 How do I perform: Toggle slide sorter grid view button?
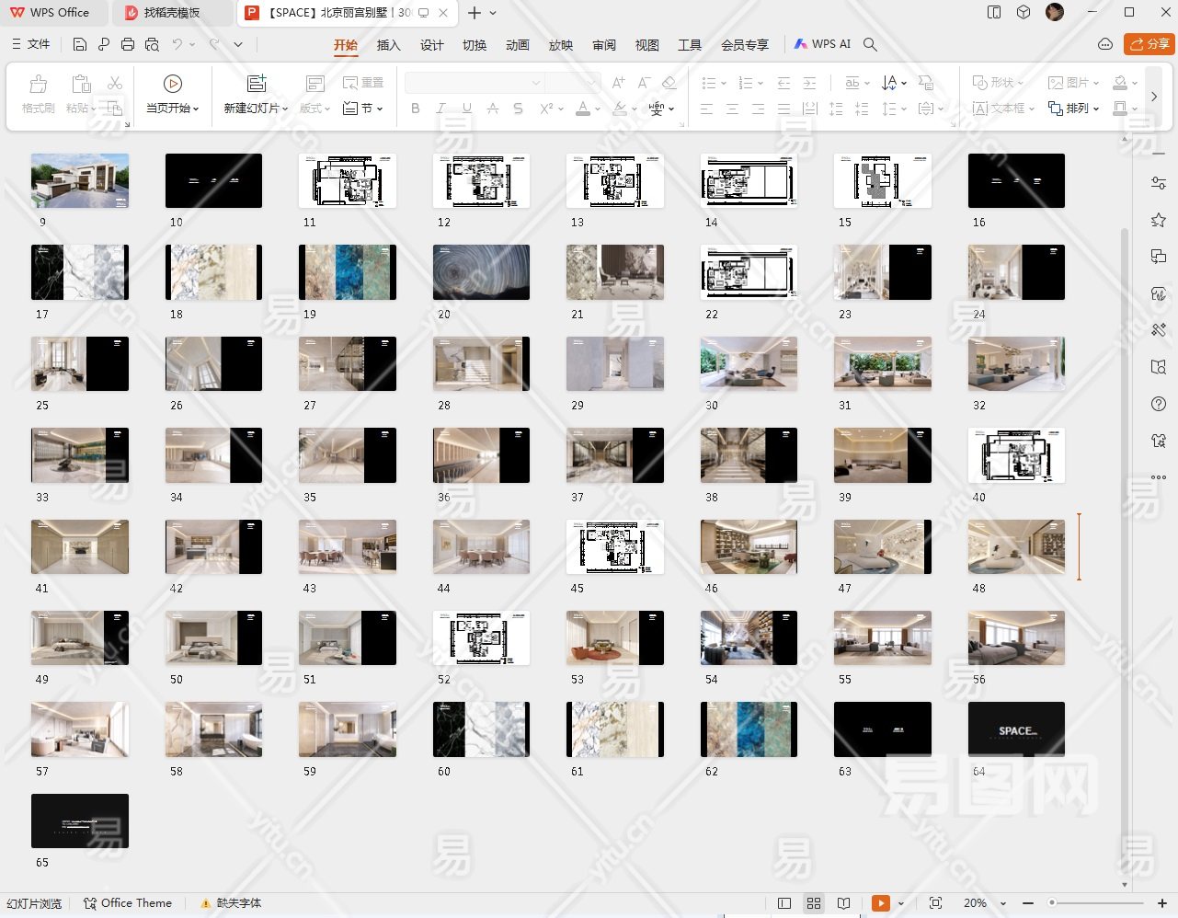point(814,903)
